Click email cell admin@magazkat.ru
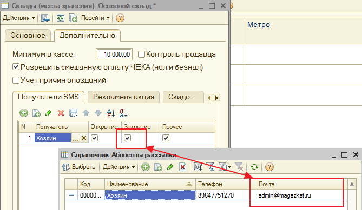The height and width of the screenshot is (210, 362). [301, 195]
